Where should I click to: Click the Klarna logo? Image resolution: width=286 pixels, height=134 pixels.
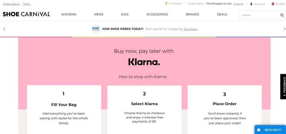[x=144, y=62]
